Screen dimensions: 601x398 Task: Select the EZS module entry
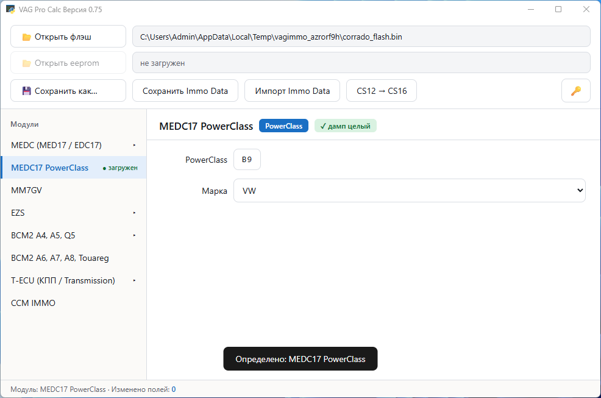tap(74, 213)
